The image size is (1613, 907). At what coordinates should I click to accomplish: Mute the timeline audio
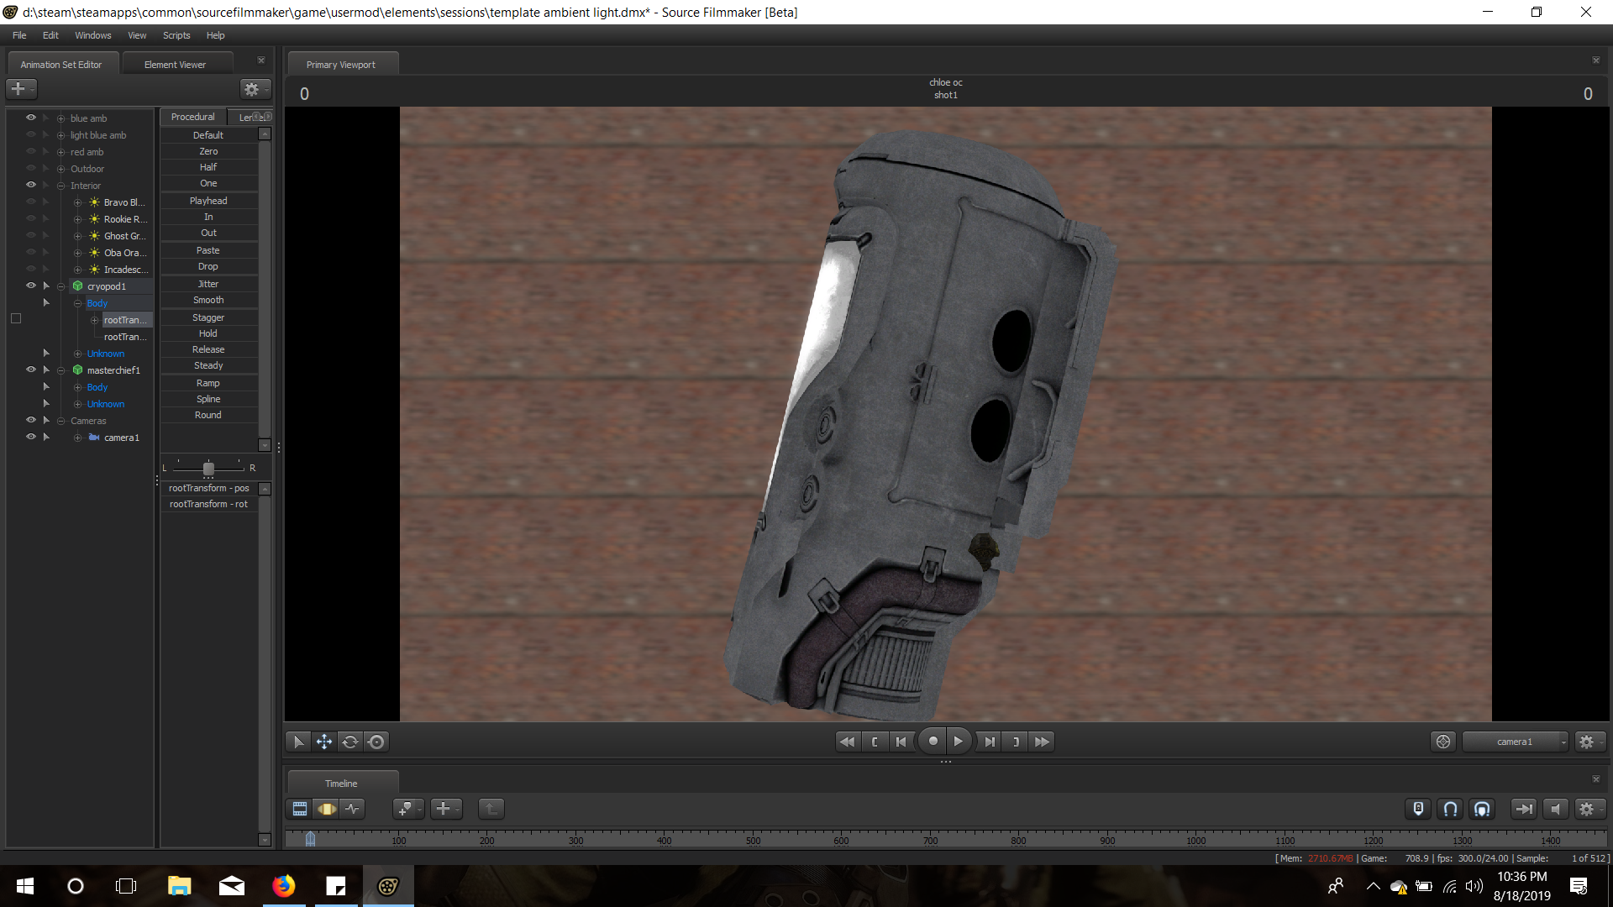pos(1555,809)
